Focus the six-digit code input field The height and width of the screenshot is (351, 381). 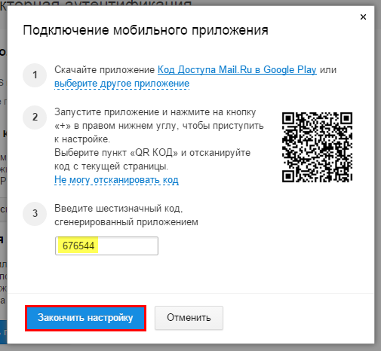coord(106,246)
